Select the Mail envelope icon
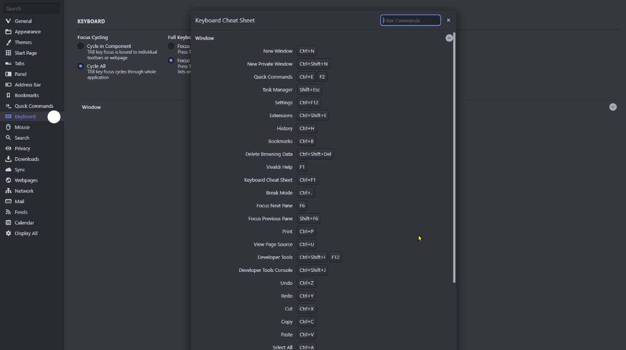The image size is (626, 350). (8, 202)
